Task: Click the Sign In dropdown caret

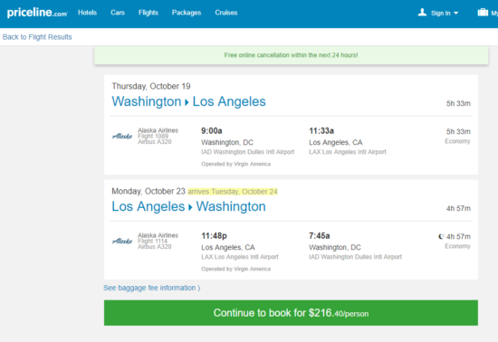Action: [456, 13]
